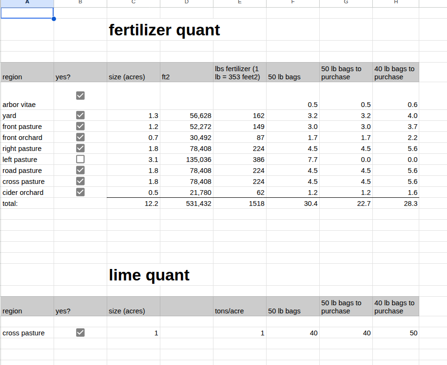Select the 'tons/acre' header cell
447x365 pixels.
pyautogui.click(x=240, y=307)
